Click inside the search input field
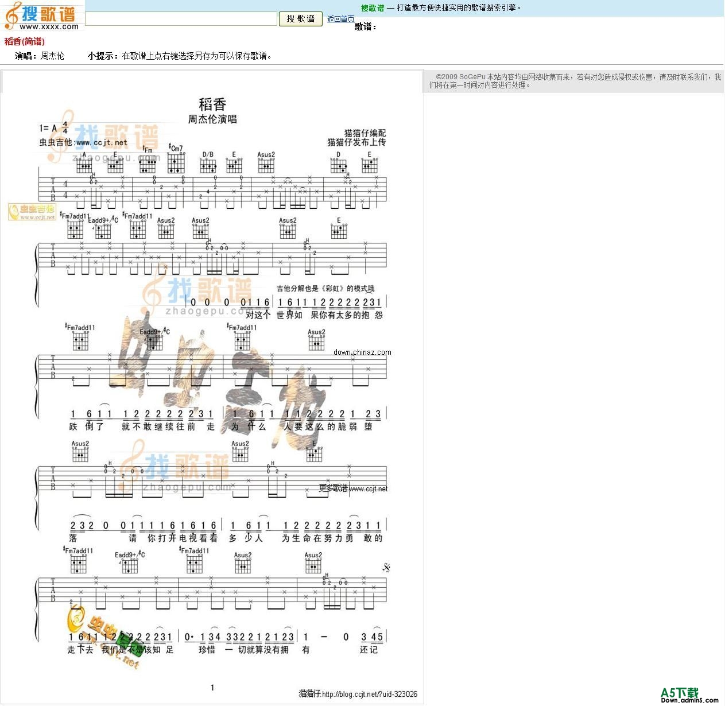Image resolution: width=725 pixels, height=706 pixels. pyautogui.click(x=181, y=19)
